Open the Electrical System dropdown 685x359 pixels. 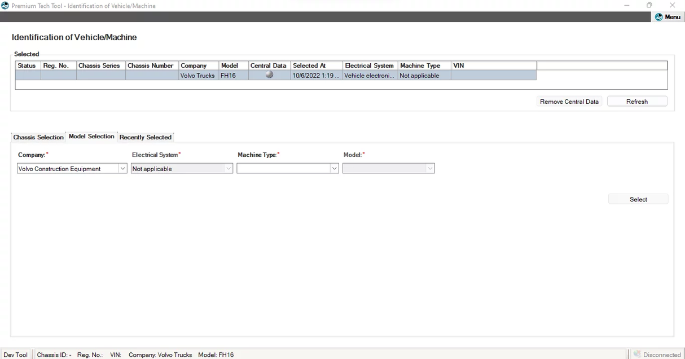pos(229,168)
